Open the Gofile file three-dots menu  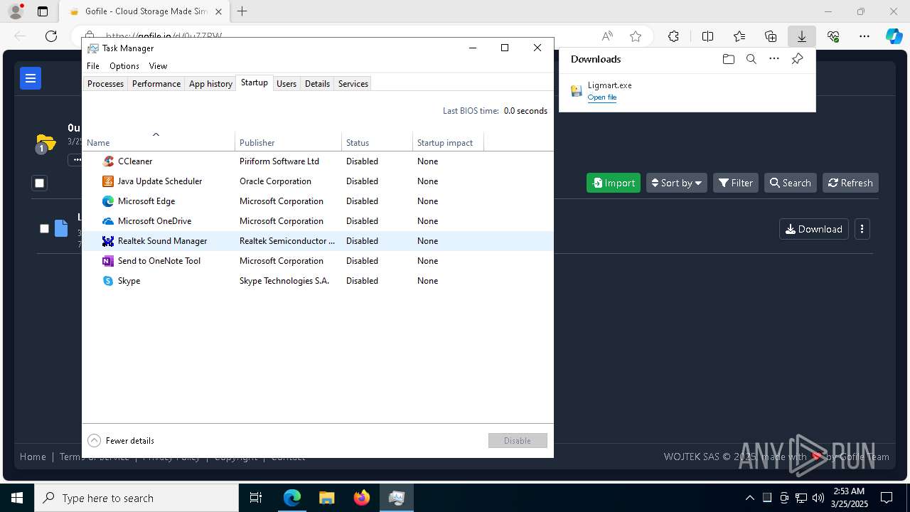(862, 229)
